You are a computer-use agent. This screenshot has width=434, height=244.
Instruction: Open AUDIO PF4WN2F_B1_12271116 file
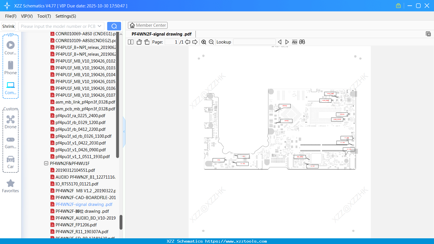click(x=83, y=177)
